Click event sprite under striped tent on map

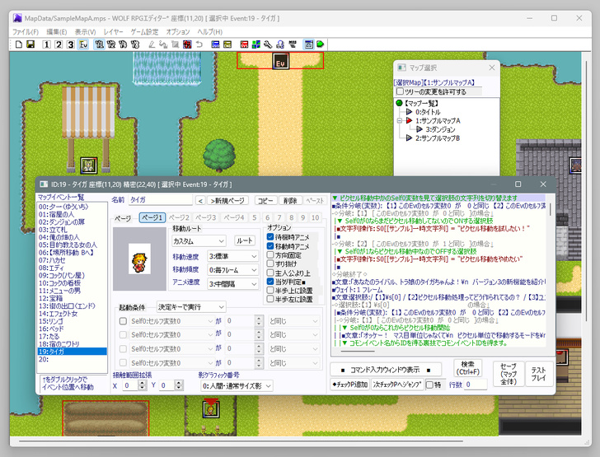tap(89, 166)
